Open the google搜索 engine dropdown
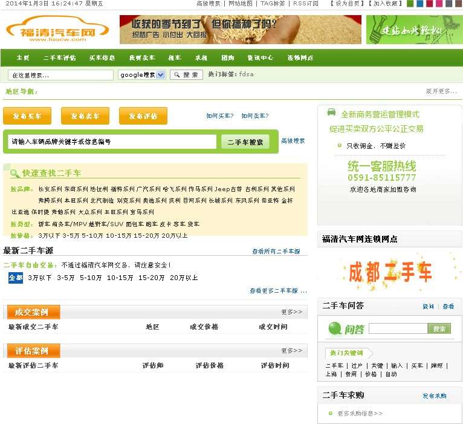Image resolution: width=463 pixels, height=424 pixels. [141, 75]
